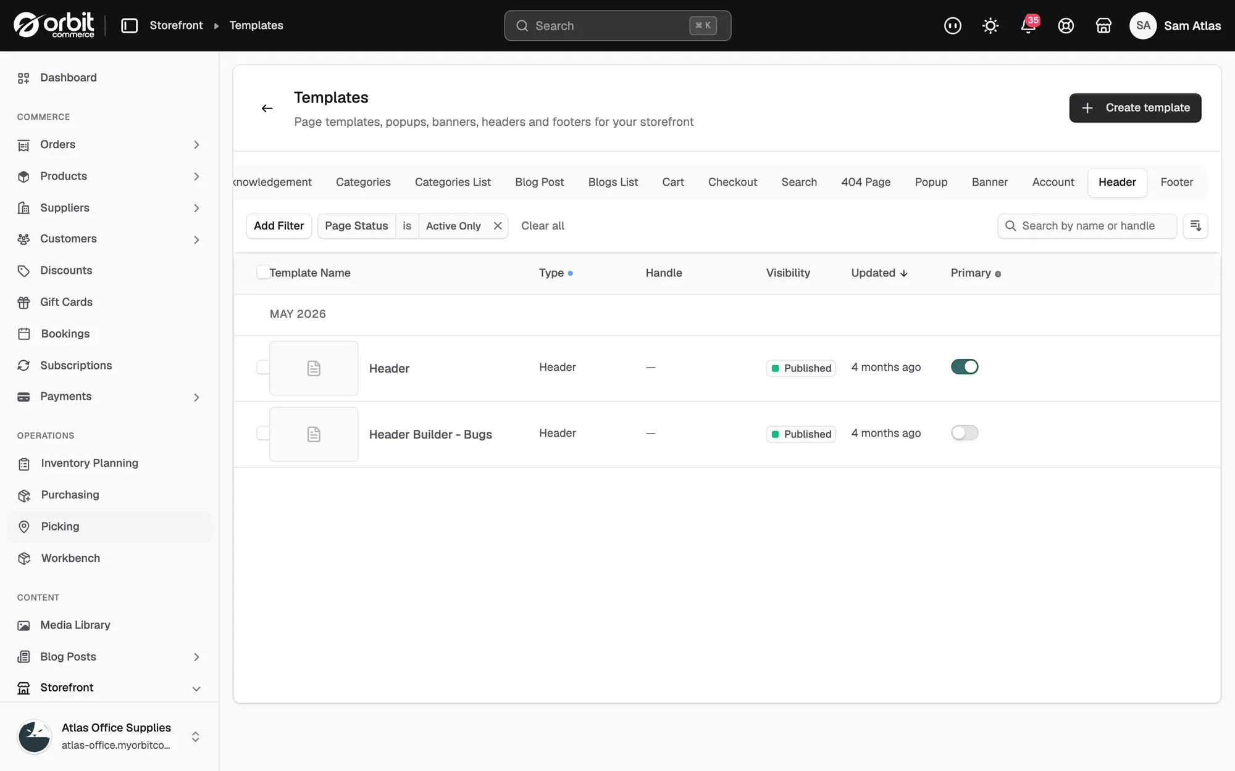Screen dimensions: 1235x771
Task: Switch to the Checkout tab
Action: click(732, 182)
